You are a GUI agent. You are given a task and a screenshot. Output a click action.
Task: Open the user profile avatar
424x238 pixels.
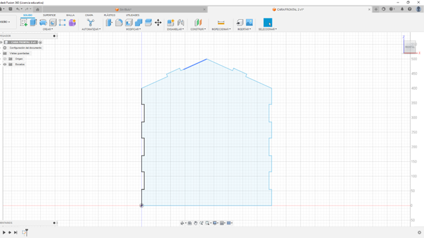coord(419,9)
